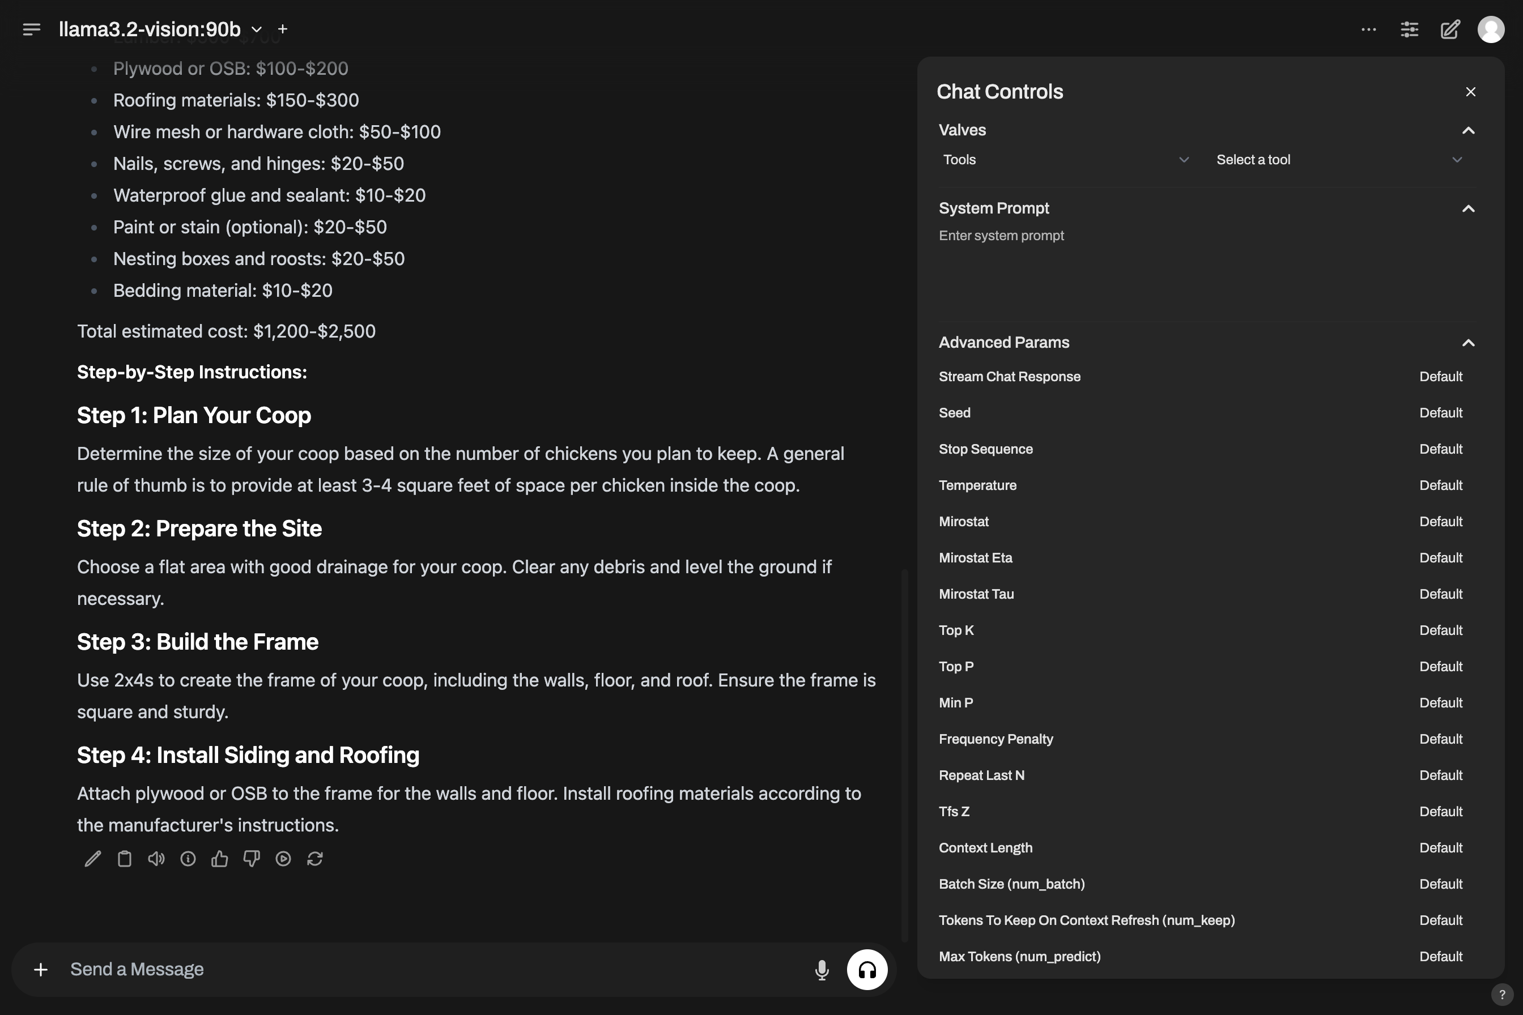
Task: Click the thumbs down icon
Action: [251, 858]
